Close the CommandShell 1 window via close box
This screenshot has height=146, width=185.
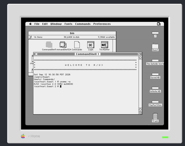click(x=36, y=54)
